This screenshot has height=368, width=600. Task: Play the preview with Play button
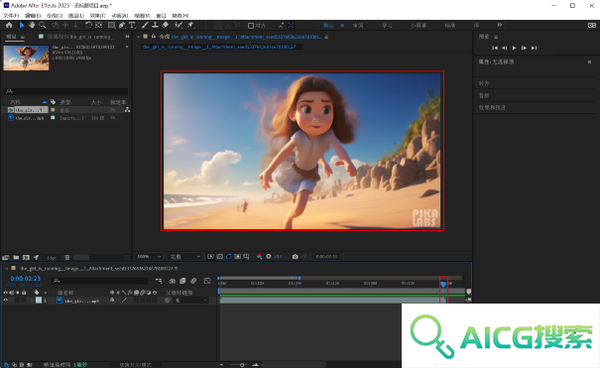515,48
